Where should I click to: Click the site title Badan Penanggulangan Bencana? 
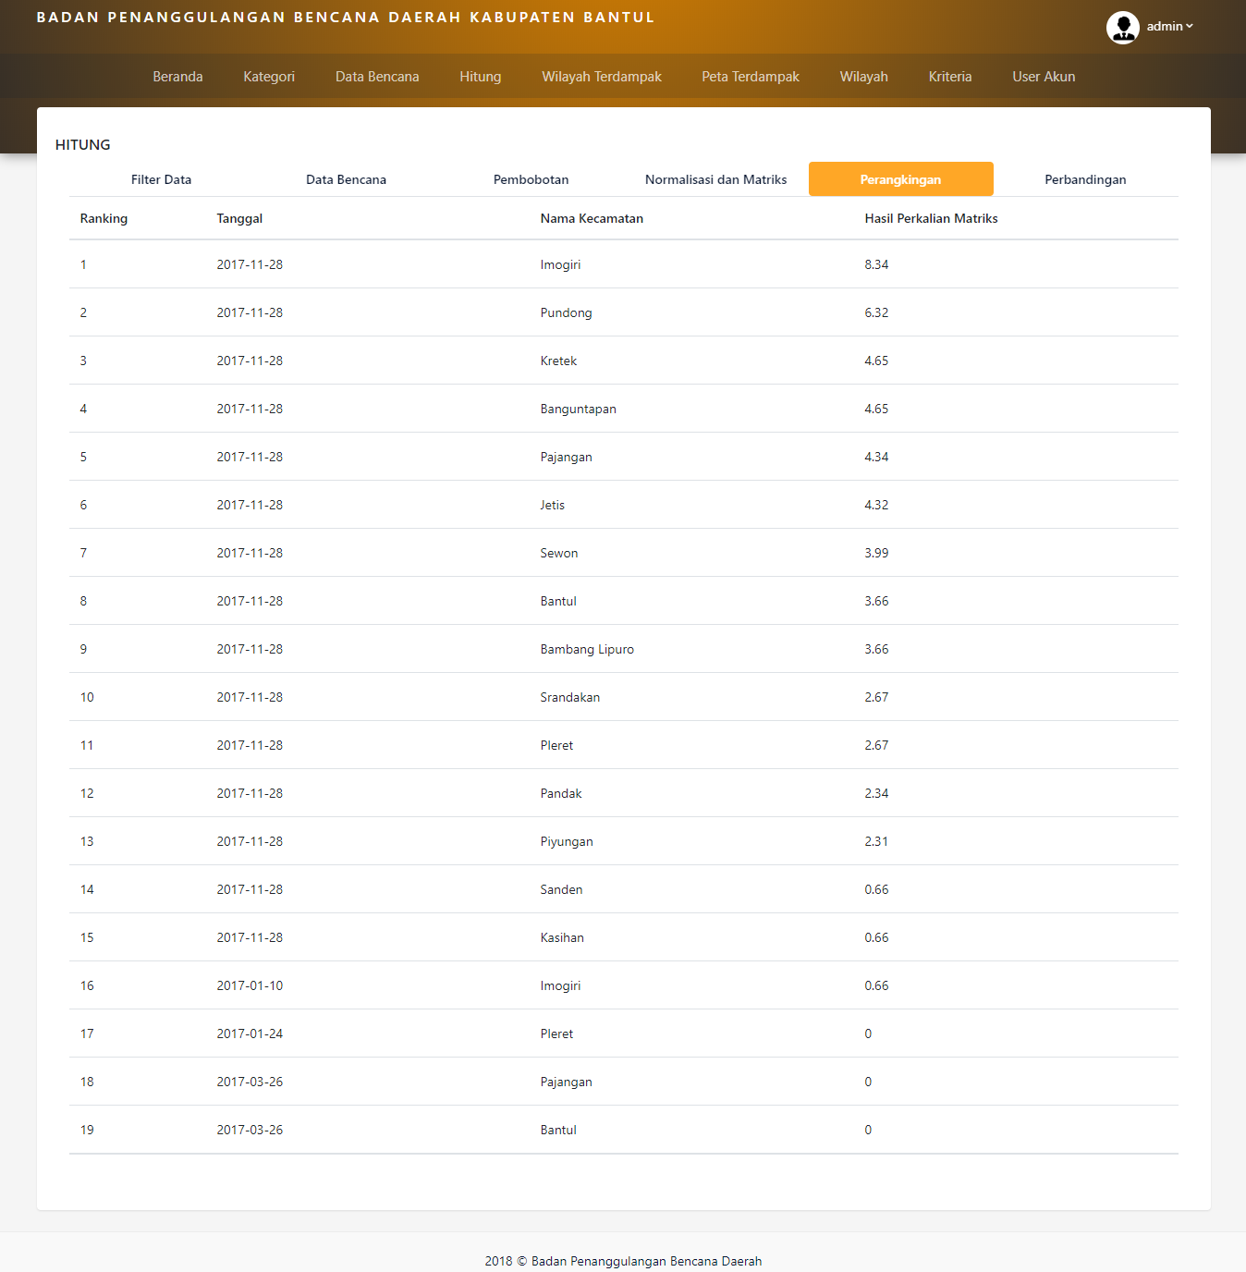345,18
